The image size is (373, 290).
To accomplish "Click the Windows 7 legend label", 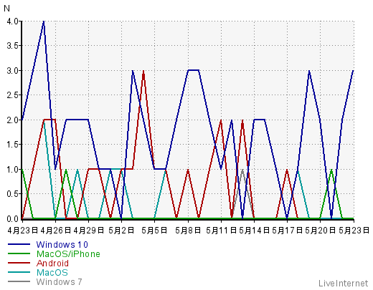I will point(59,282).
